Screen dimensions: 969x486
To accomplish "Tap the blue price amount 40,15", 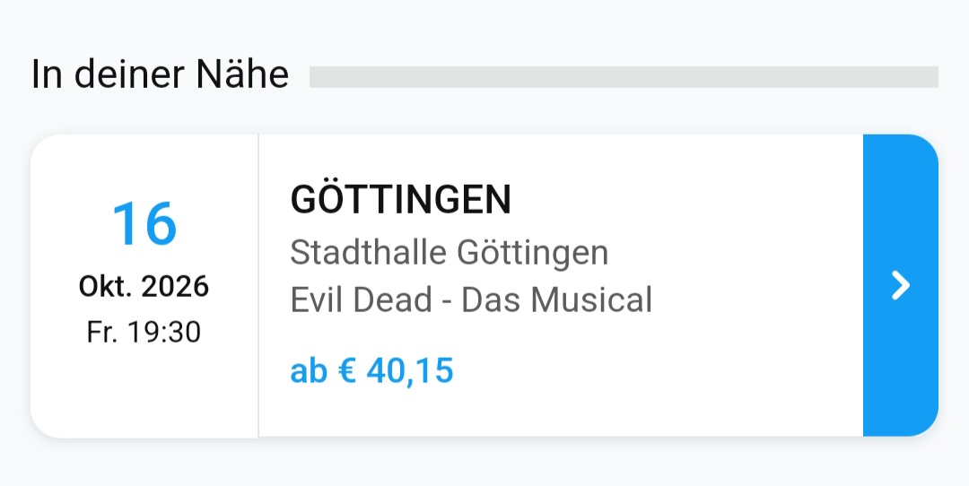I will [410, 369].
